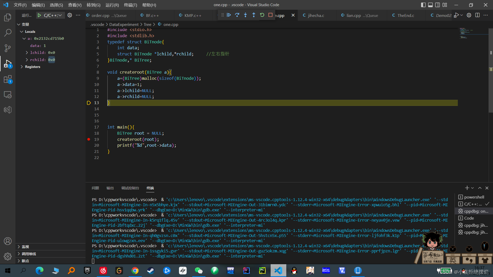Image resolution: width=493 pixels, height=277 pixels.
Task: Open Manage gear menu in activity bar
Action: 8,256
